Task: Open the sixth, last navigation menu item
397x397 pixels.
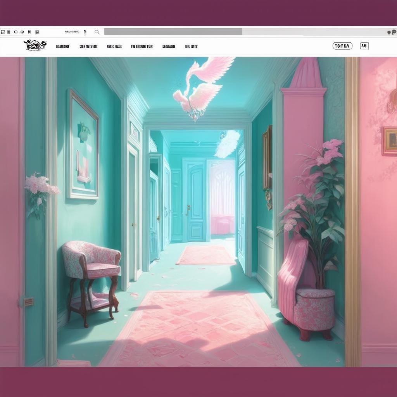Action: (191, 47)
